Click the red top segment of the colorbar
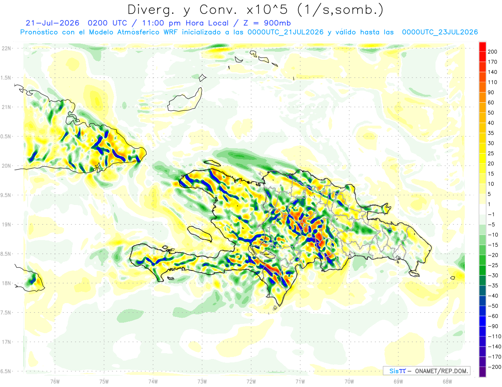This screenshot has width=502, height=387. tap(482, 46)
